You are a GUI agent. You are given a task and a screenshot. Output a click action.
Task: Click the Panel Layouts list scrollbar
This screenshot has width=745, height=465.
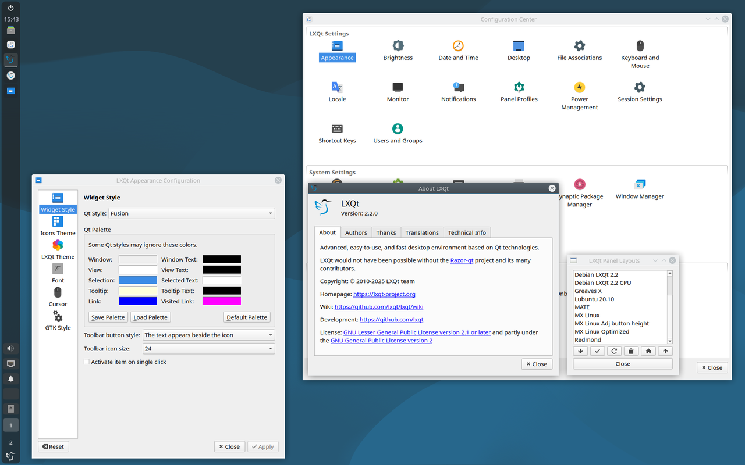coord(670,307)
